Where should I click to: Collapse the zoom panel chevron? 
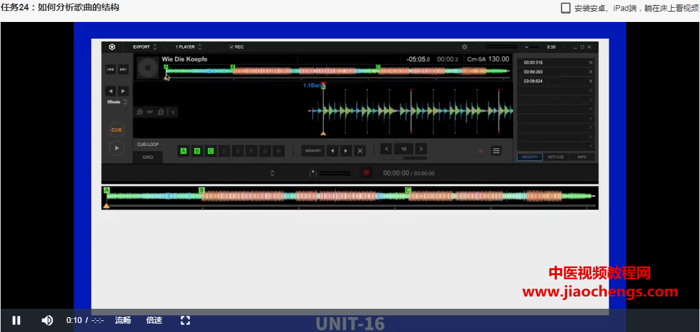click(173, 112)
